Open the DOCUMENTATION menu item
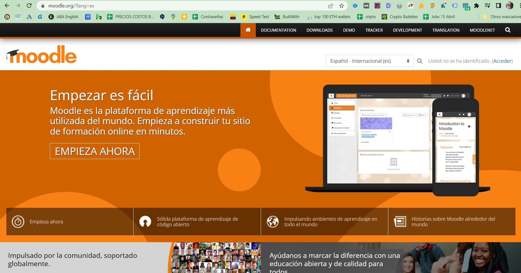This screenshot has height=273, width=521. click(x=278, y=30)
